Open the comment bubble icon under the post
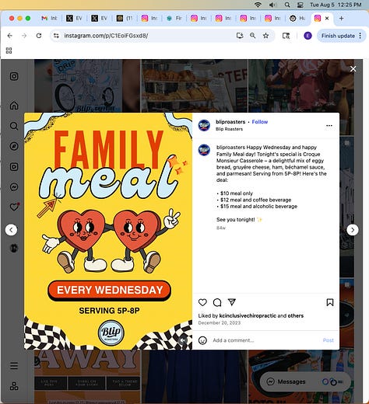Viewport: 369px width, 404px height. (217, 302)
